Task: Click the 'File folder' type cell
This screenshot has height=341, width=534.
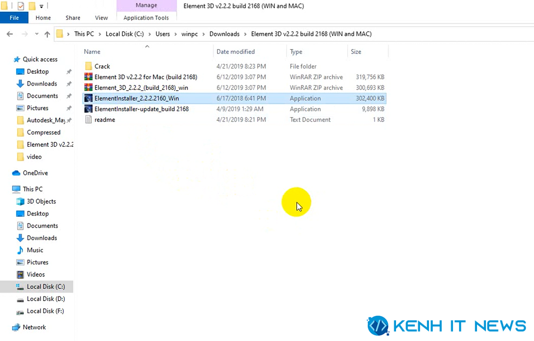Action: coord(303,66)
